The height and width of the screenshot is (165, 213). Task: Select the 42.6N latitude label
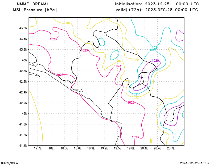pyautogui.click(x=23, y=82)
